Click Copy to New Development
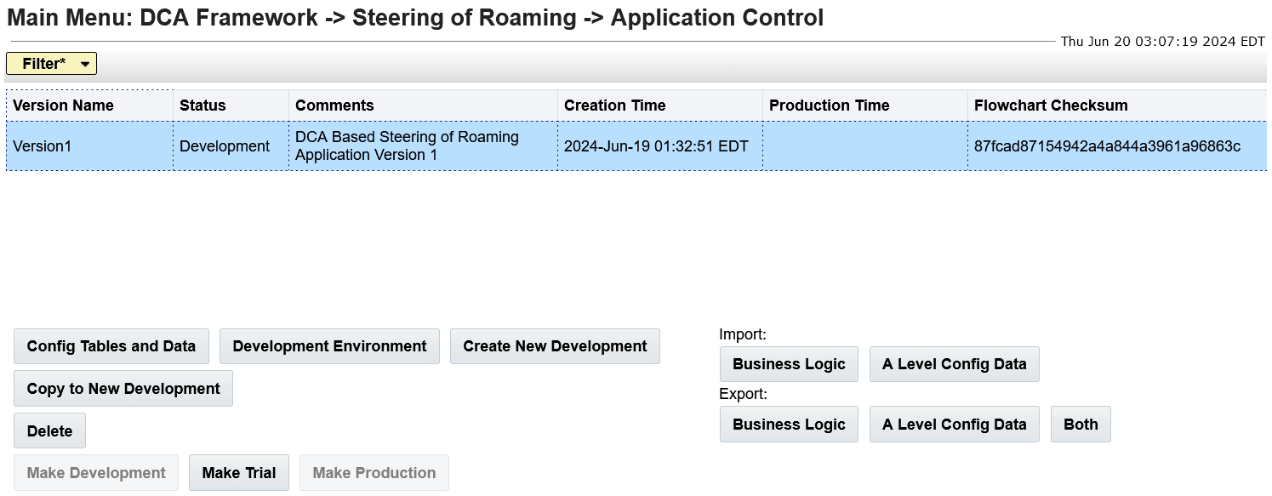Viewport: 1272px width, 496px height. (x=123, y=389)
